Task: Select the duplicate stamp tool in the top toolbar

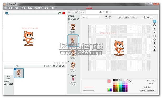Action: [100, 12]
